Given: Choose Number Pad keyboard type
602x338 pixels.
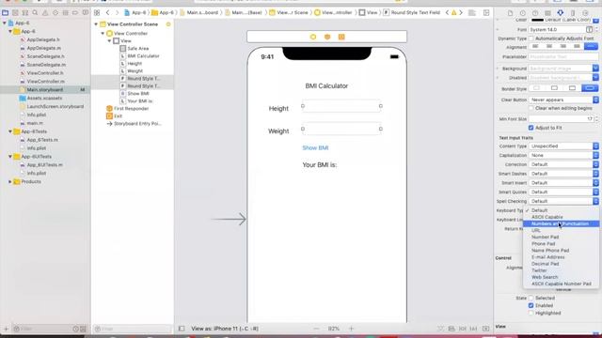Looking at the screenshot, I should [561, 238].
